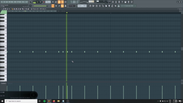Open the Browser view
This screenshot has width=183, height=103.
(103, 6)
